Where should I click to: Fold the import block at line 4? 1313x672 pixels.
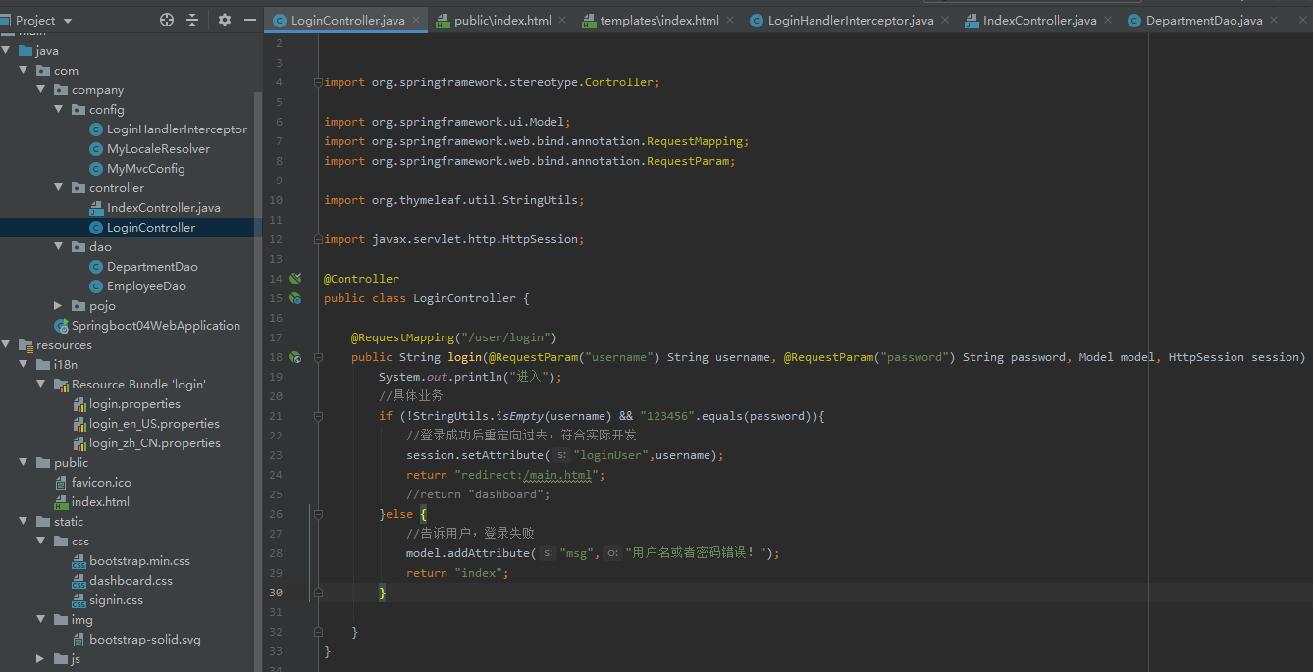coord(317,83)
